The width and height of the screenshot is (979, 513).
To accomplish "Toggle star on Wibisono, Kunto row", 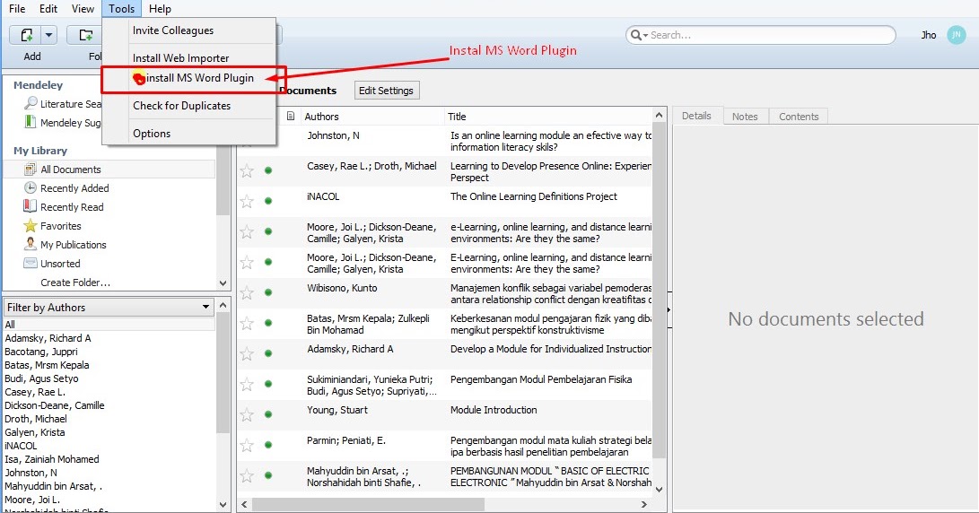I will (x=247, y=292).
